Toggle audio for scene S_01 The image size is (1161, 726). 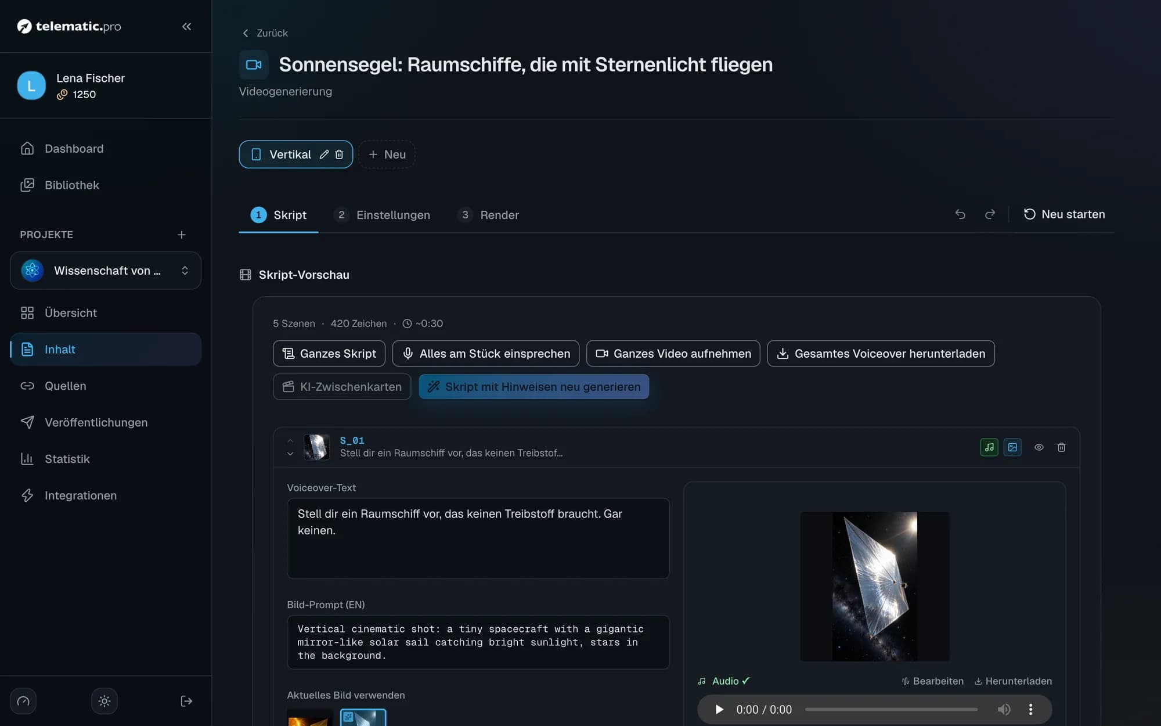point(989,447)
